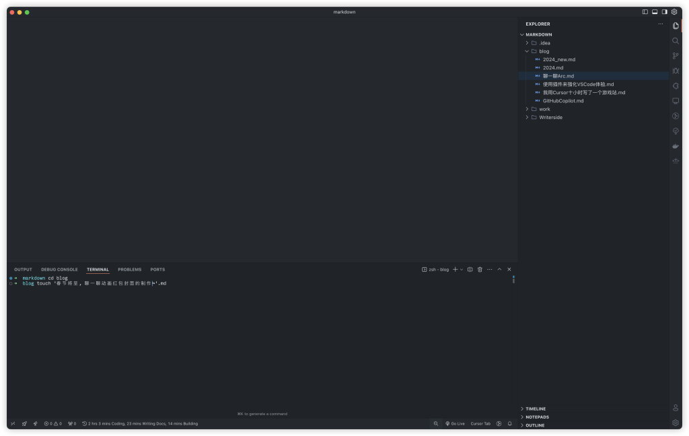Toggle the bottom panel layout button
689x436 pixels.
[x=655, y=12]
